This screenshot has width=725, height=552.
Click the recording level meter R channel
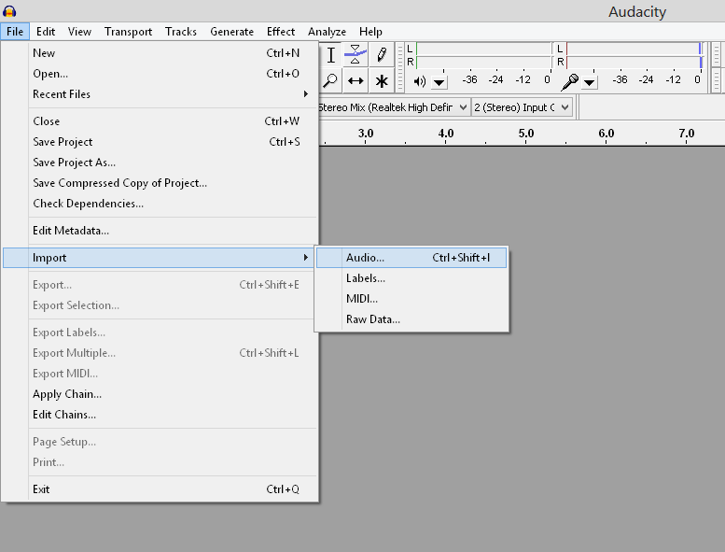click(x=634, y=62)
